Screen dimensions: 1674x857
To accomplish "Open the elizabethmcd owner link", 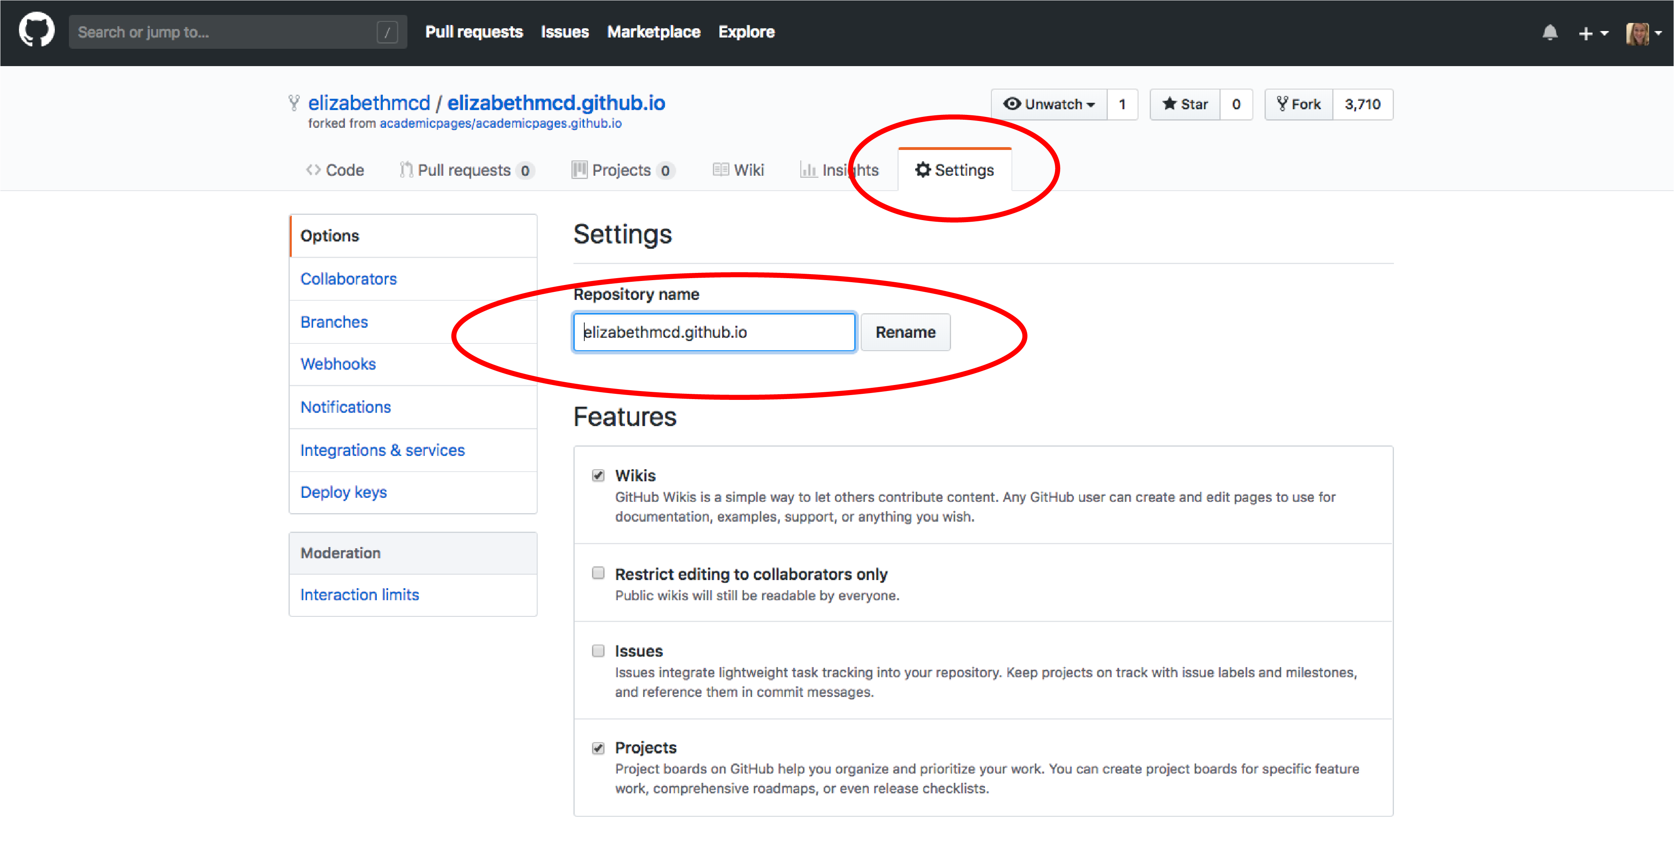I will (x=369, y=103).
